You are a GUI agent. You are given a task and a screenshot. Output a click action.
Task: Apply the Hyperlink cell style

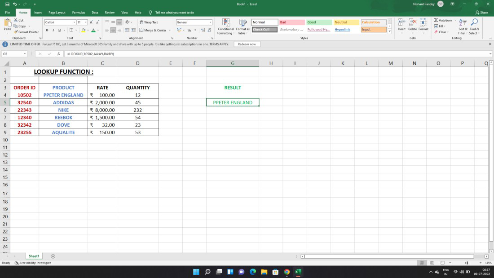coord(346,29)
